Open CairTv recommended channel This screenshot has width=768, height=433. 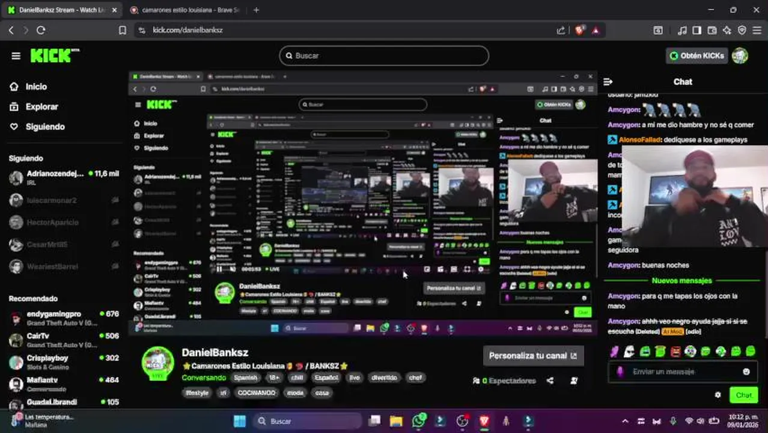64,340
